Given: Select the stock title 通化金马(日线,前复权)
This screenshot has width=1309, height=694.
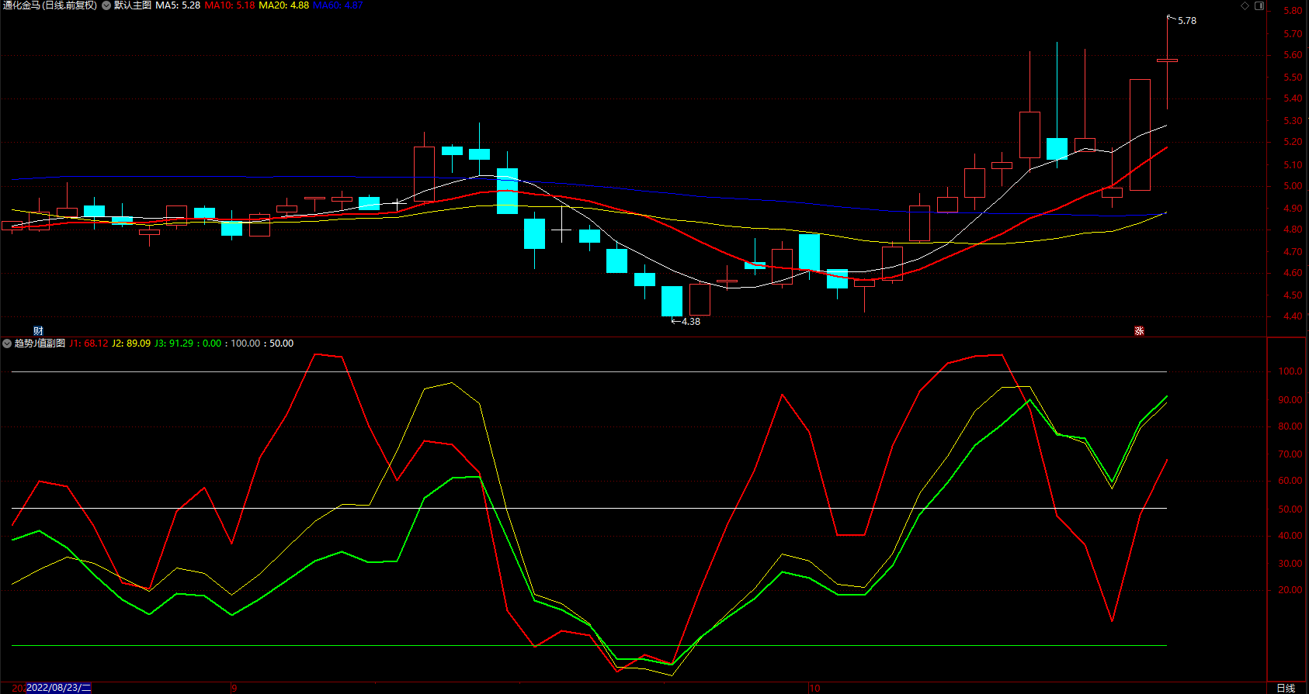Looking at the screenshot, I should click(x=50, y=5).
